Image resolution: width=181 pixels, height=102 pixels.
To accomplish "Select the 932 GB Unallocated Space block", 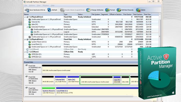I will pyautogui.click(x=90, y=69).
